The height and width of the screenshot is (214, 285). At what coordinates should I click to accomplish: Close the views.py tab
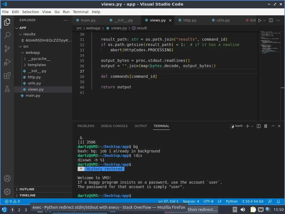point(170,20)
